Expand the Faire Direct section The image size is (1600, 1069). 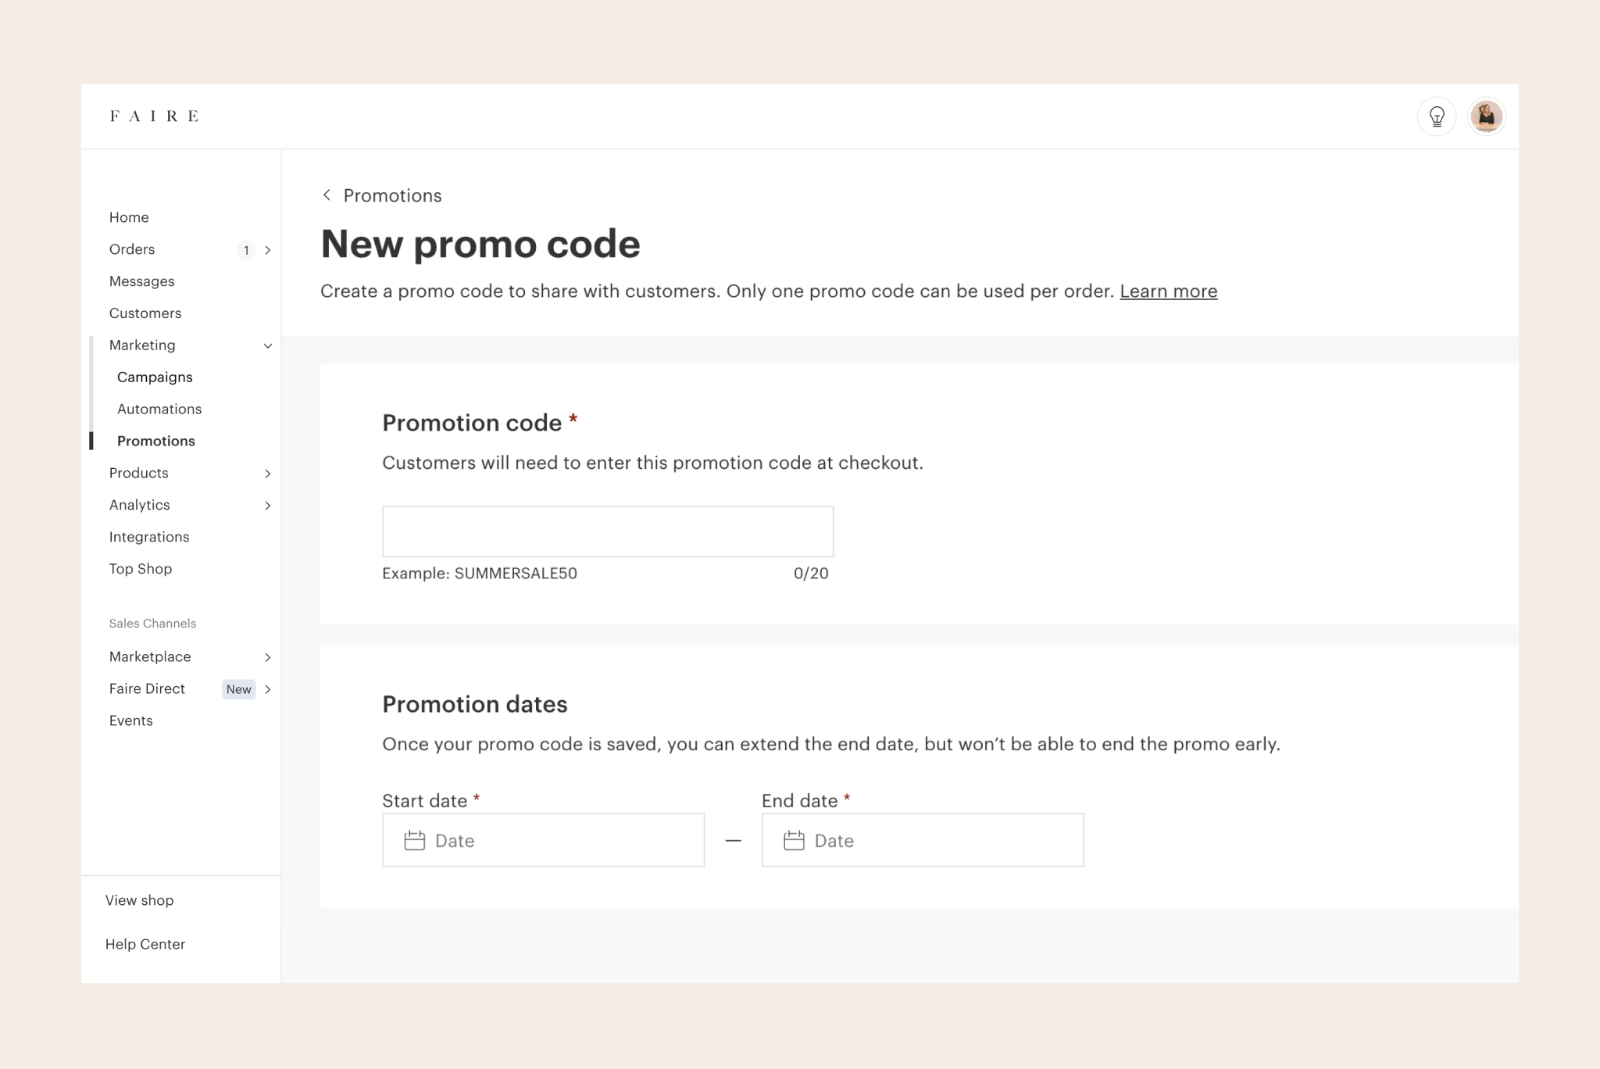(267, 688)
